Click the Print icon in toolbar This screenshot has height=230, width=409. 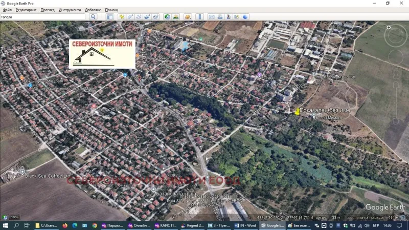tap(220, 17)
